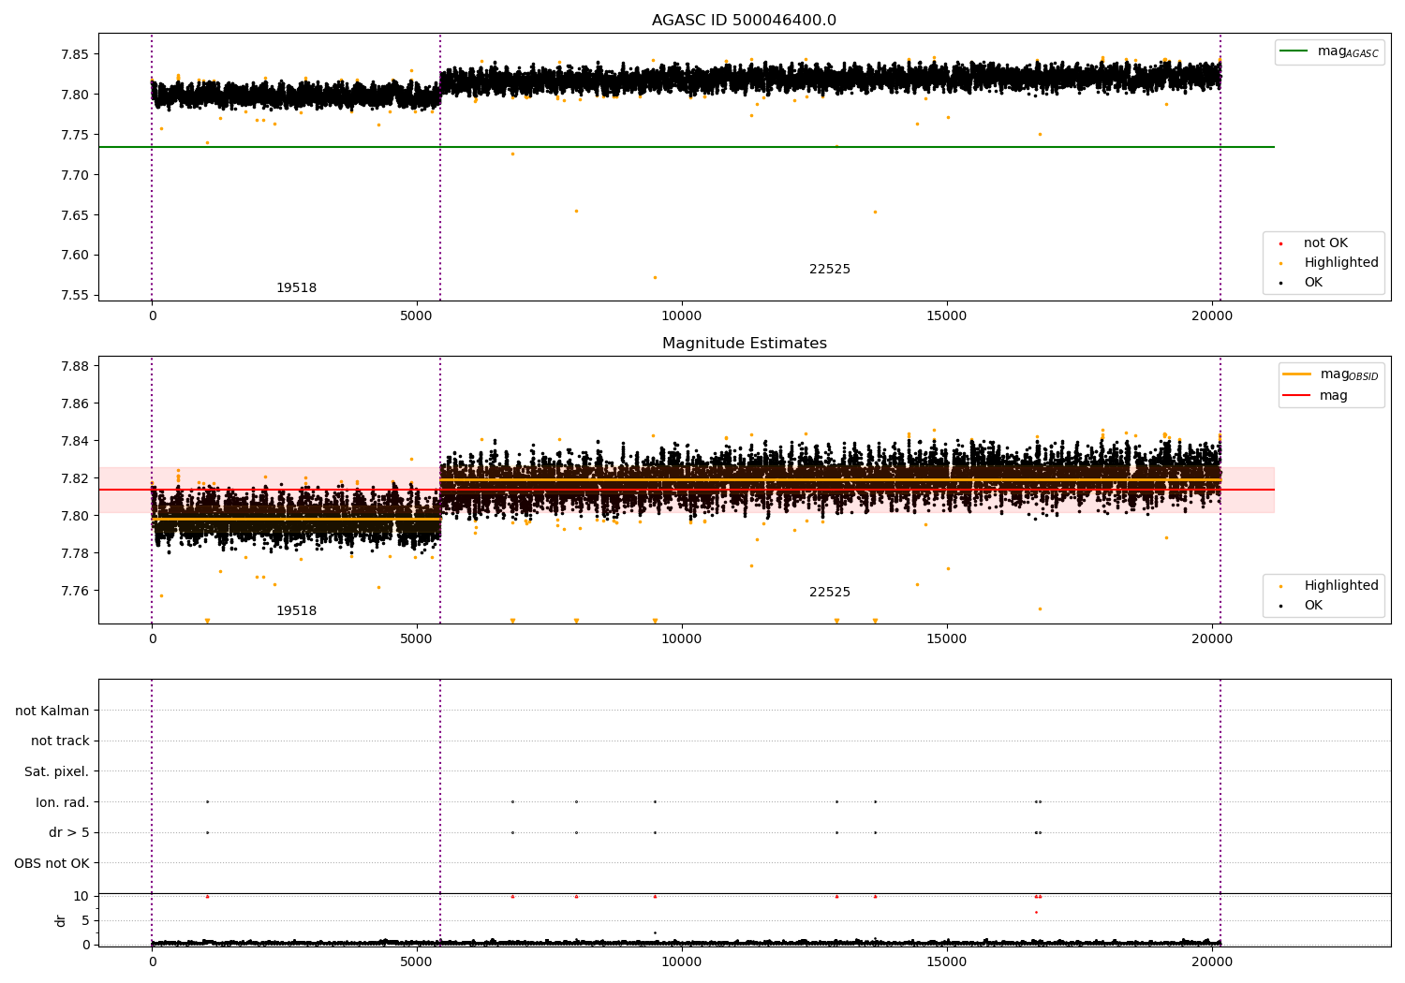Click the 'Ion. rad.' row label
The image size is (1405, 983).
(x=62, y=802)
